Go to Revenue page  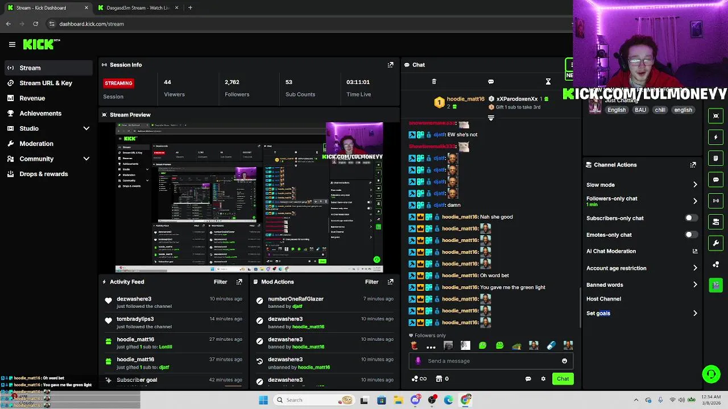click(48, 98)
